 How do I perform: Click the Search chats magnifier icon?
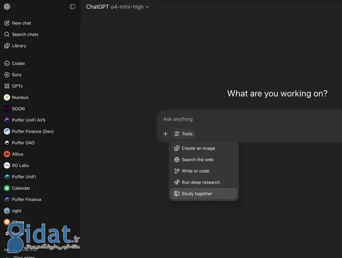coord(7,34)
